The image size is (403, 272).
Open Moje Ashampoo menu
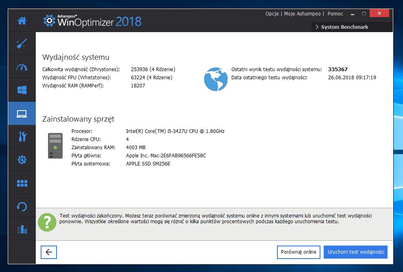(302, 13)
